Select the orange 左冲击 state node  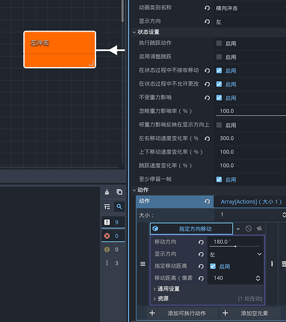coord(59,50)
